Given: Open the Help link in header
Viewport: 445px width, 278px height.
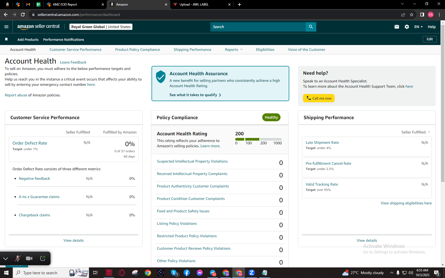Looking at the screenshot, I should point(432,27).
